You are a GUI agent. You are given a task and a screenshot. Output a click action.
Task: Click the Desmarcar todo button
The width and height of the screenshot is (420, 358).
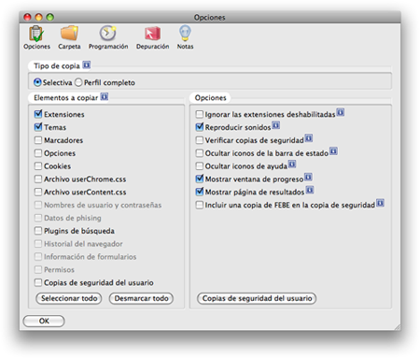coord(141,298)
